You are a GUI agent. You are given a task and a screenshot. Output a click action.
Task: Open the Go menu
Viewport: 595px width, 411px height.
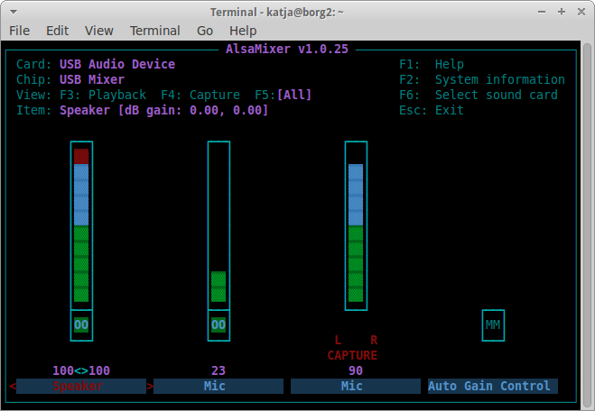coord(205,31)
